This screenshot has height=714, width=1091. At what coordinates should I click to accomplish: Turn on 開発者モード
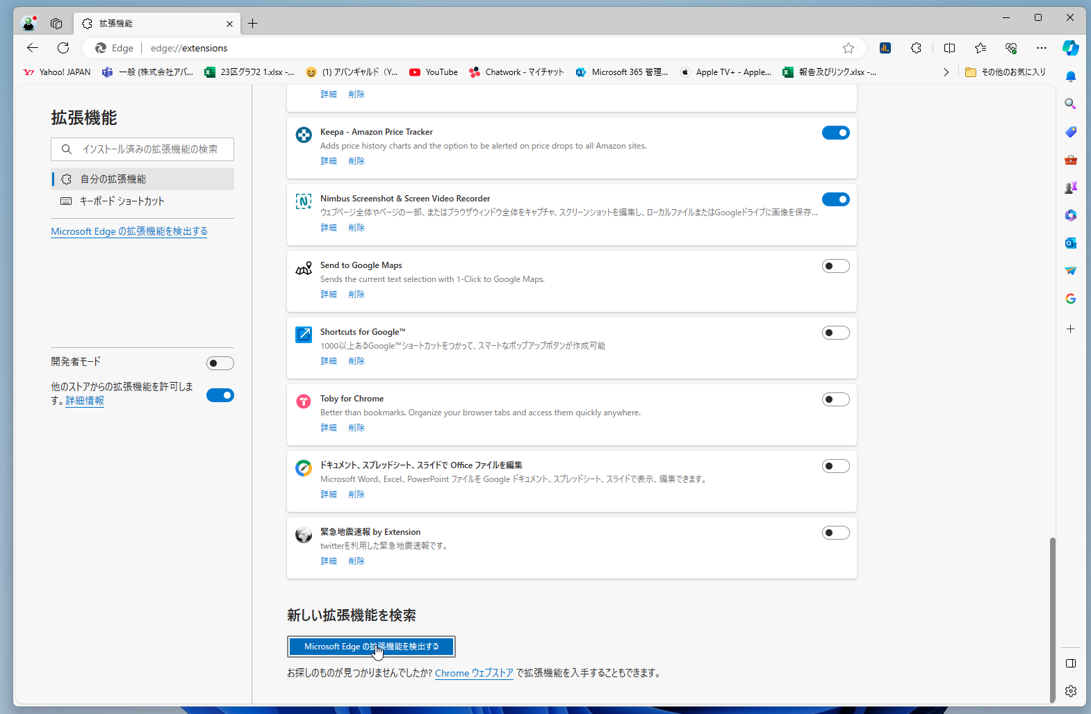click(220, 363)
